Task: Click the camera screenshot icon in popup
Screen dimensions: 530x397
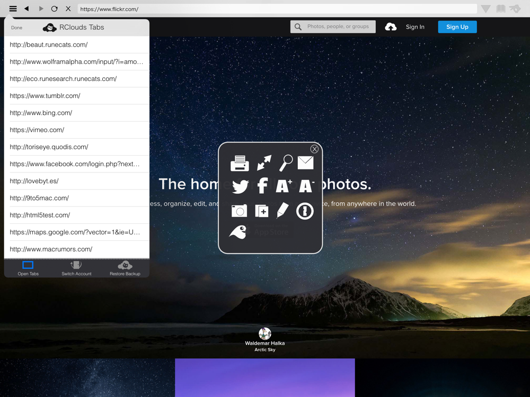Action: (x=240, y=211)
